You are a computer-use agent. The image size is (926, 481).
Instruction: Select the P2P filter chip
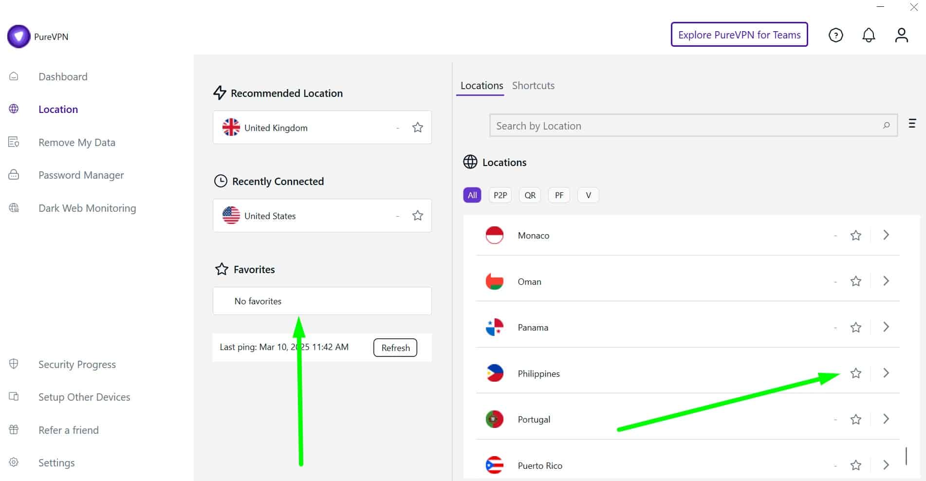(x=500, y=195)
